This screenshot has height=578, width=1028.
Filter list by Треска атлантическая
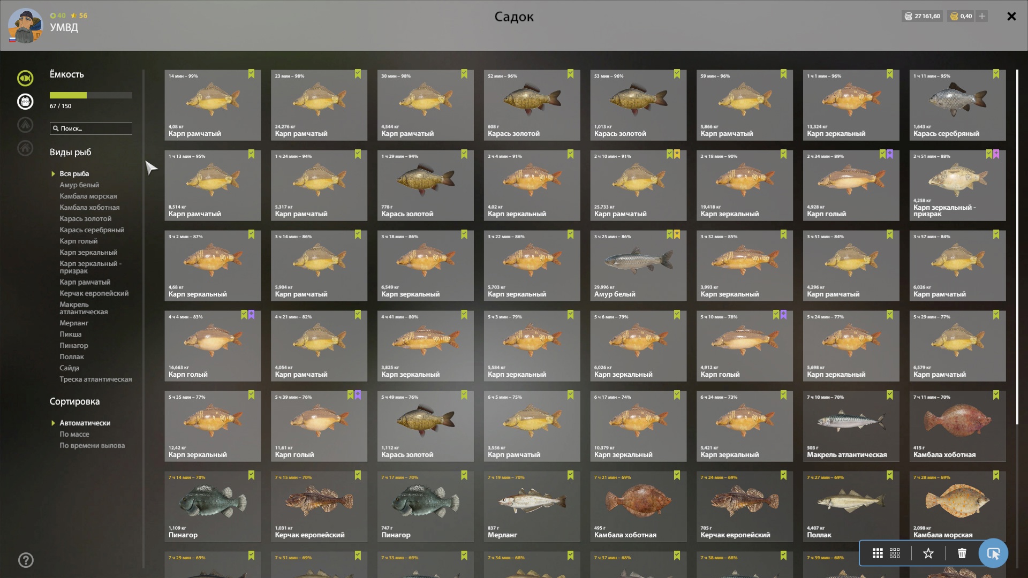click(x=96, y=379)
